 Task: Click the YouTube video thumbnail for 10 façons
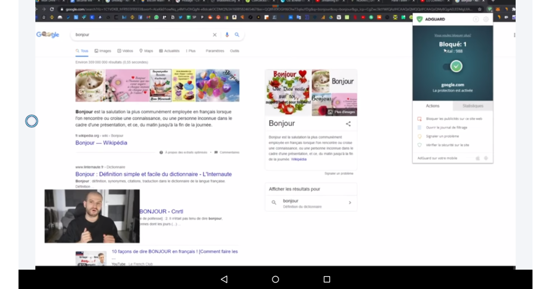pos(91,258)
